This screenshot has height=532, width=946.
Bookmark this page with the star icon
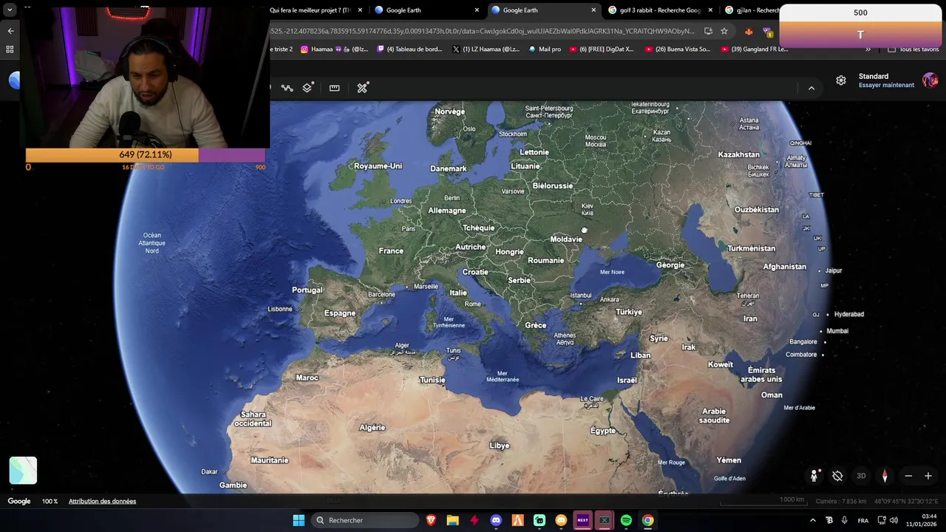724,31
